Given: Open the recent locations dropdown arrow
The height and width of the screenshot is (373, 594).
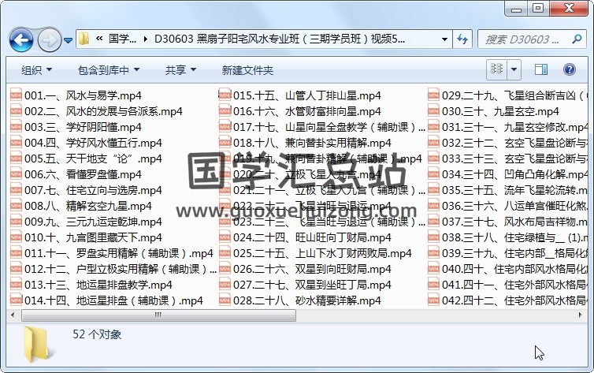Looking at the screenshot, I should pyautogui.click(x=68, y=39).
